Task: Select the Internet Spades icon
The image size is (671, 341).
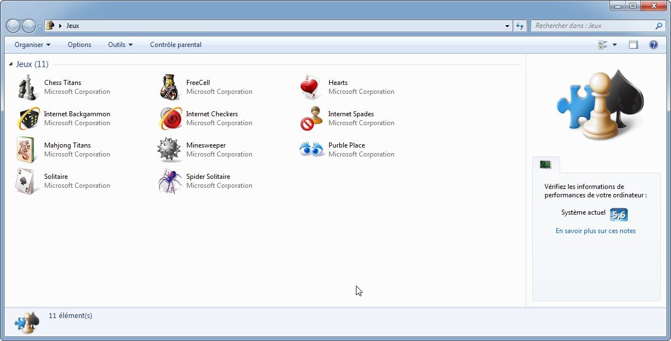Action: 312,119
